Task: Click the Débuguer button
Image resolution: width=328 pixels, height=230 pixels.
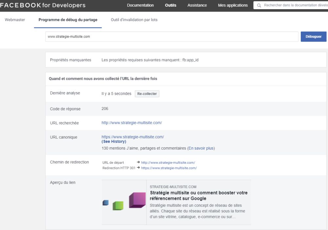Action: (314, 37)
